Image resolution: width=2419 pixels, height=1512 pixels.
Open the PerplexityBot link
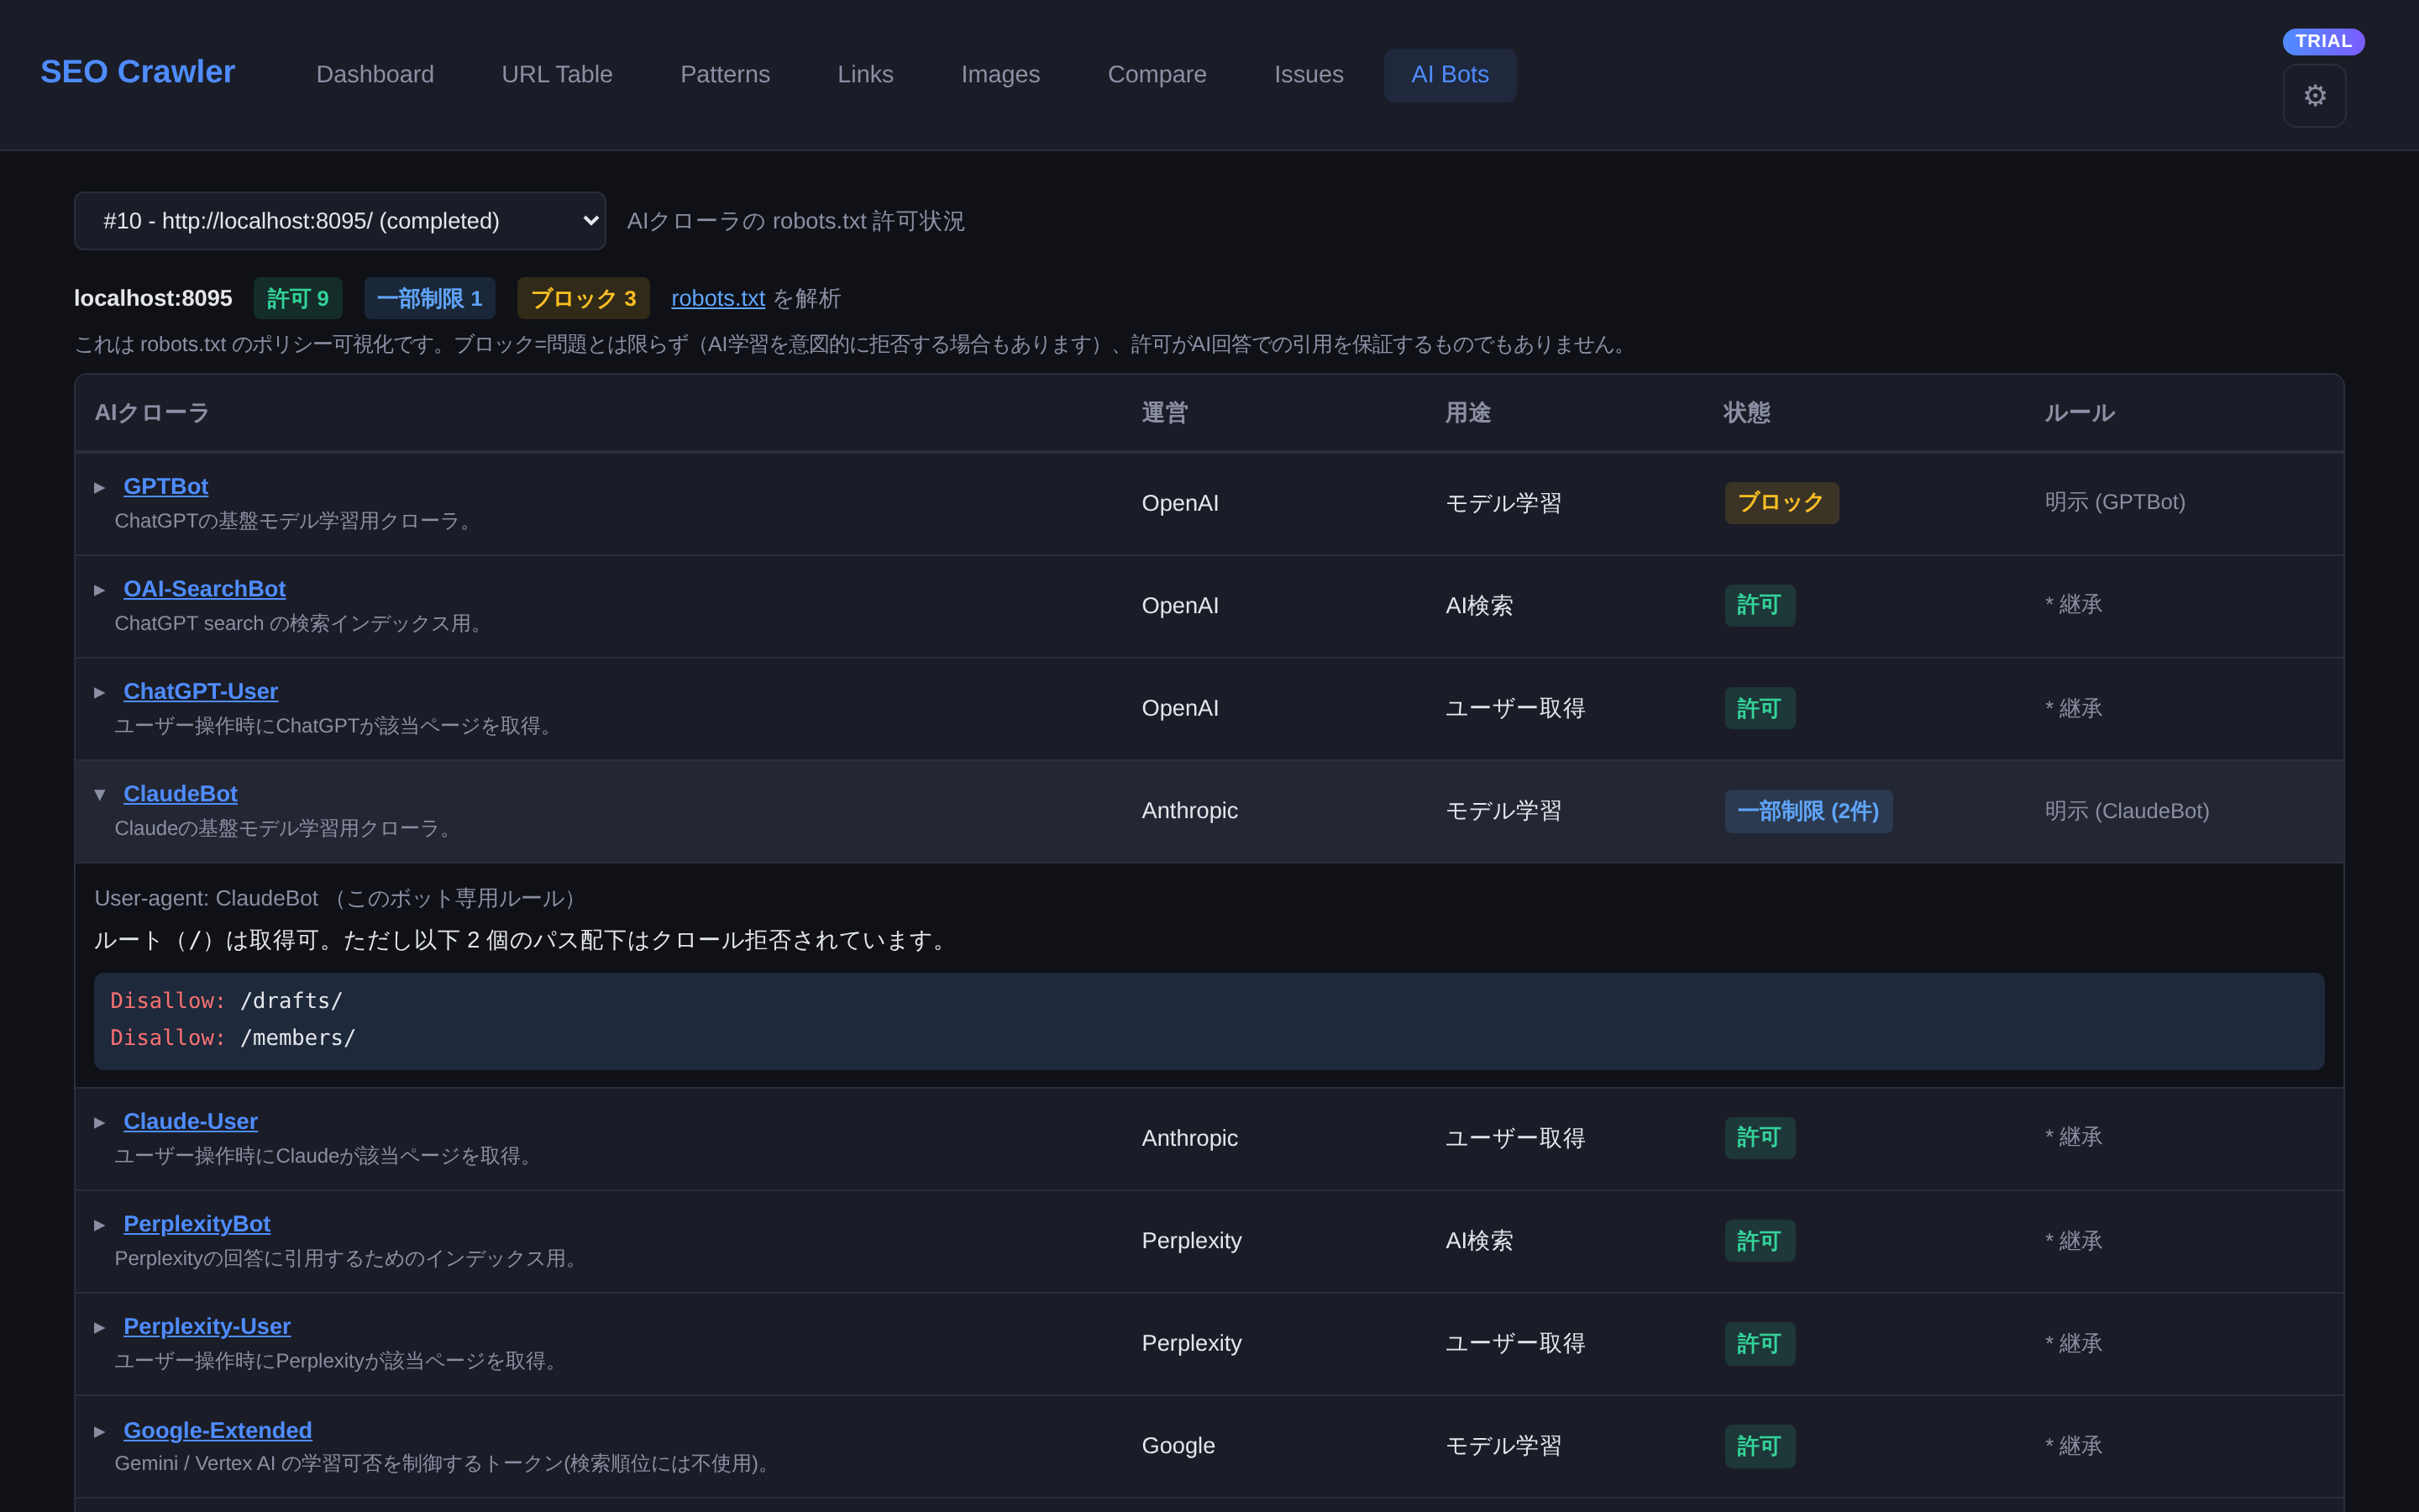(197, 1223)
